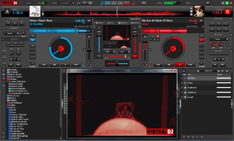Adjust the pitch slider on deck A

[89, 50]
